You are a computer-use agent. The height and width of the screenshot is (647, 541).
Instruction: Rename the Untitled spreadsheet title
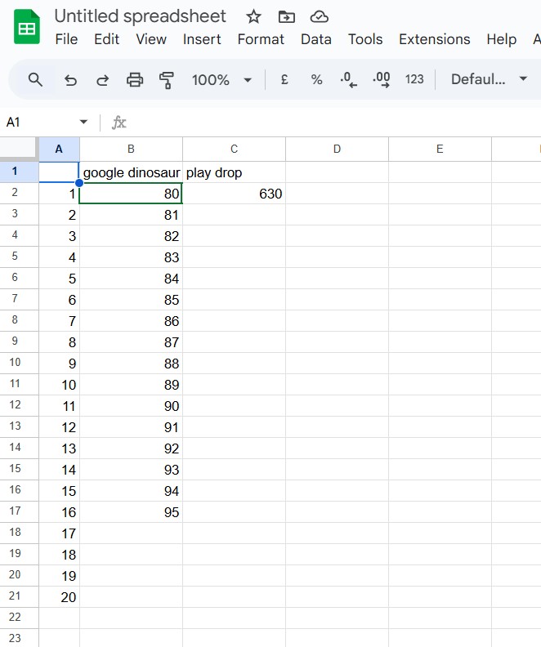(141, 16)
